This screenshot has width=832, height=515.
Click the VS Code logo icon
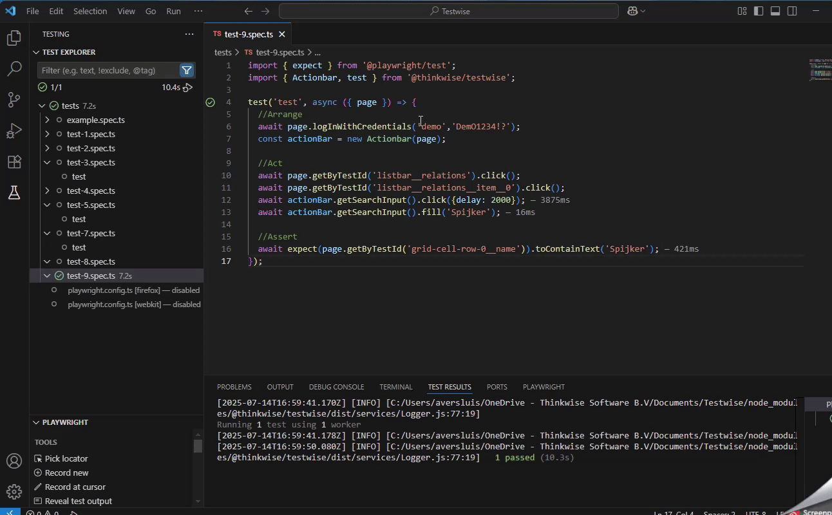10,11
